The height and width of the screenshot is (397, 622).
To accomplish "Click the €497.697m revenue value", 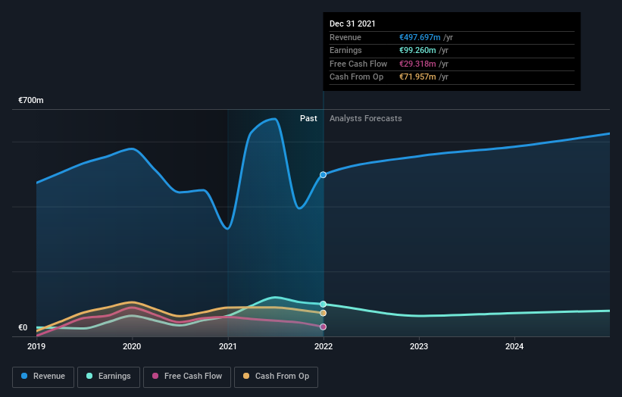I will [x=420, y=37].
